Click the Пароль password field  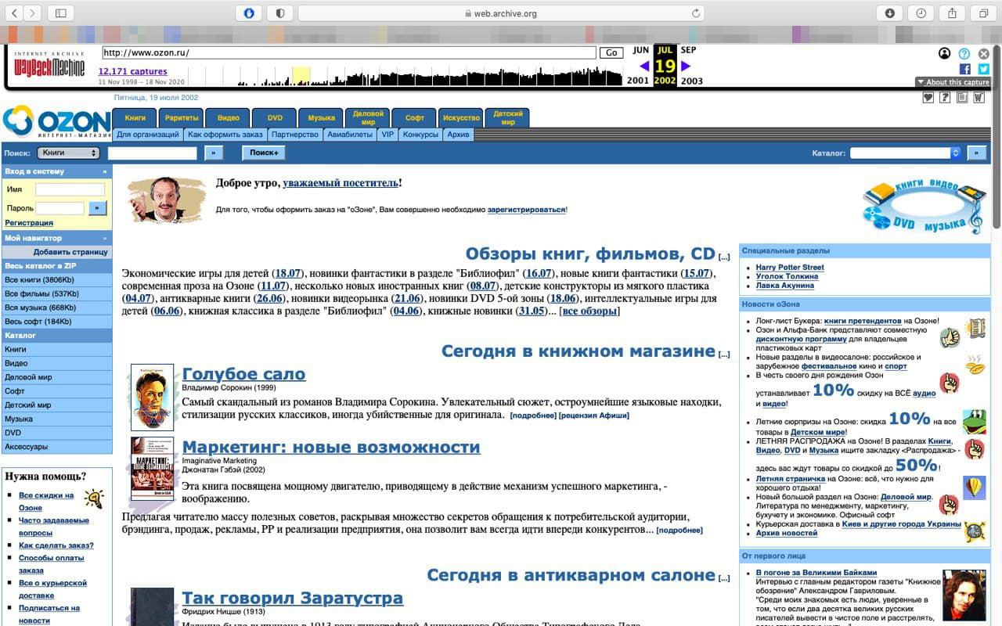[x=59, y=208]
